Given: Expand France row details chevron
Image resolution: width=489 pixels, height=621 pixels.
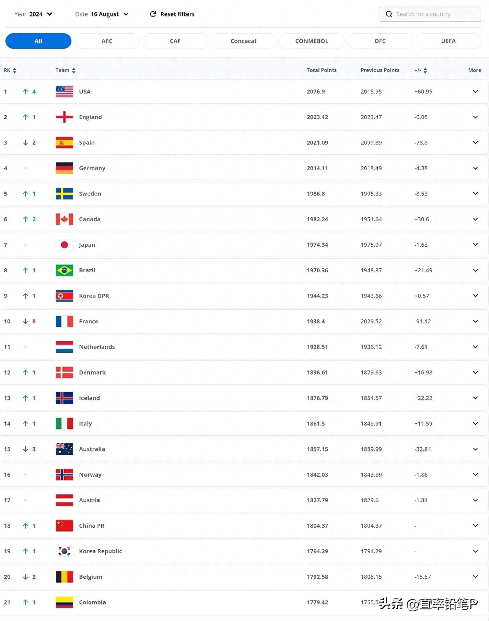Looking at the screenshot, I should tap(475, 321).
